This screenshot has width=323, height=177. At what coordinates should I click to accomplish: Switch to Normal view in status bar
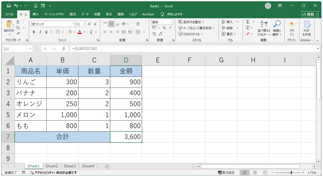(x=245, y=173)
